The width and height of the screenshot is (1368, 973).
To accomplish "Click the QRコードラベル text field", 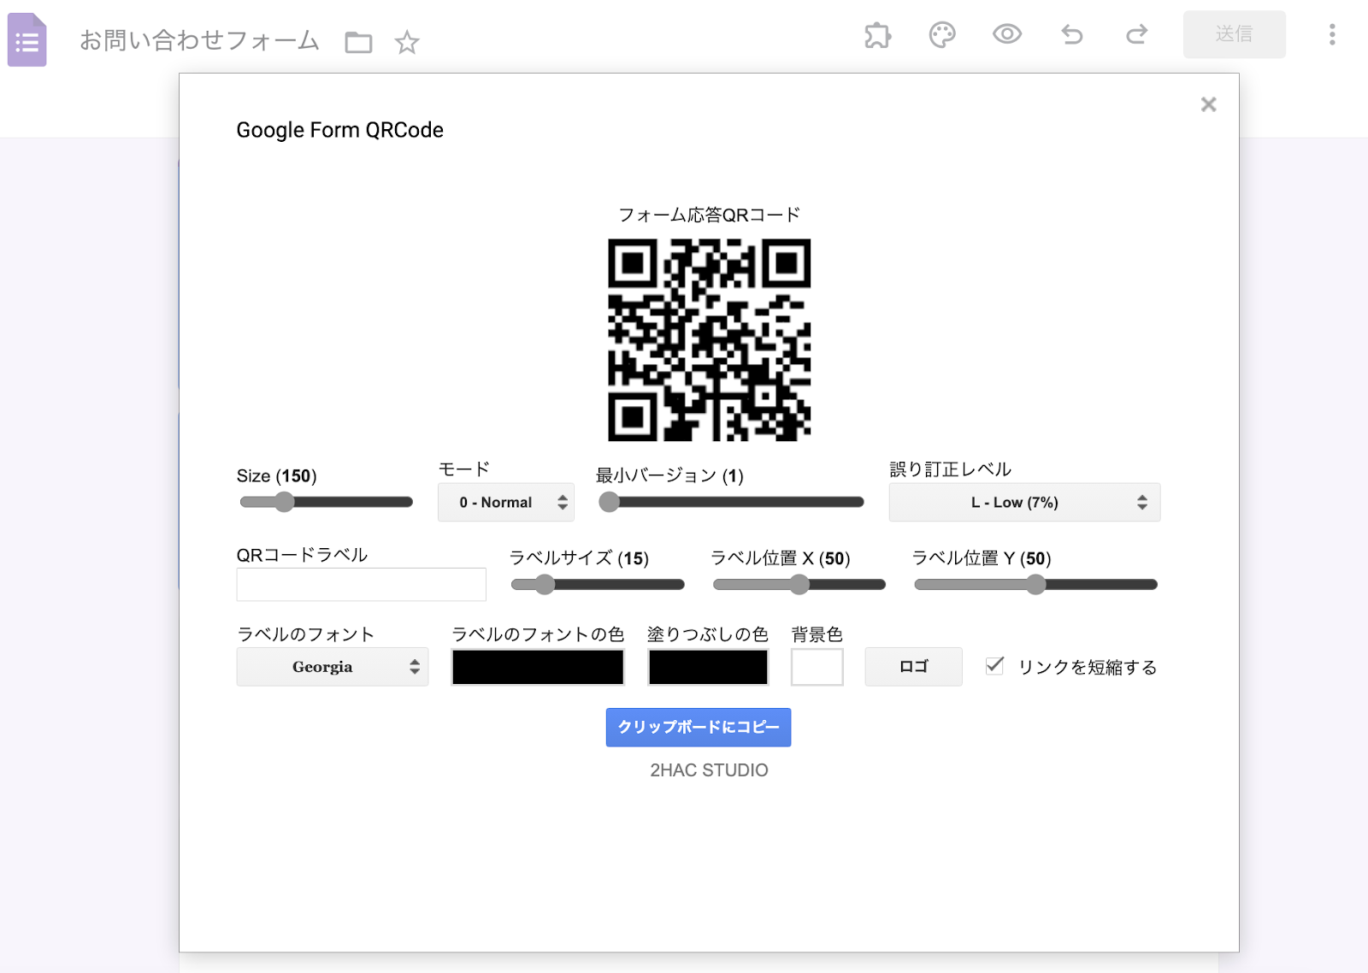I will [361, 585].
